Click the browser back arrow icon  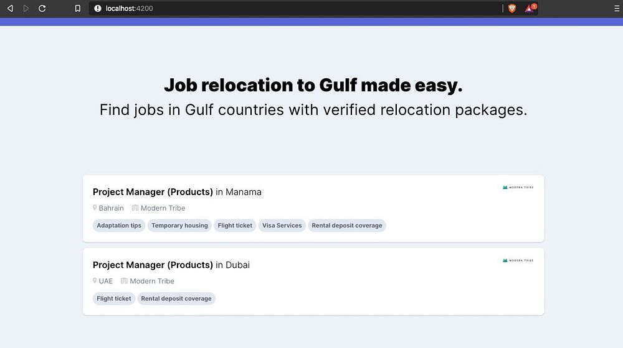[x=10, y=9]
